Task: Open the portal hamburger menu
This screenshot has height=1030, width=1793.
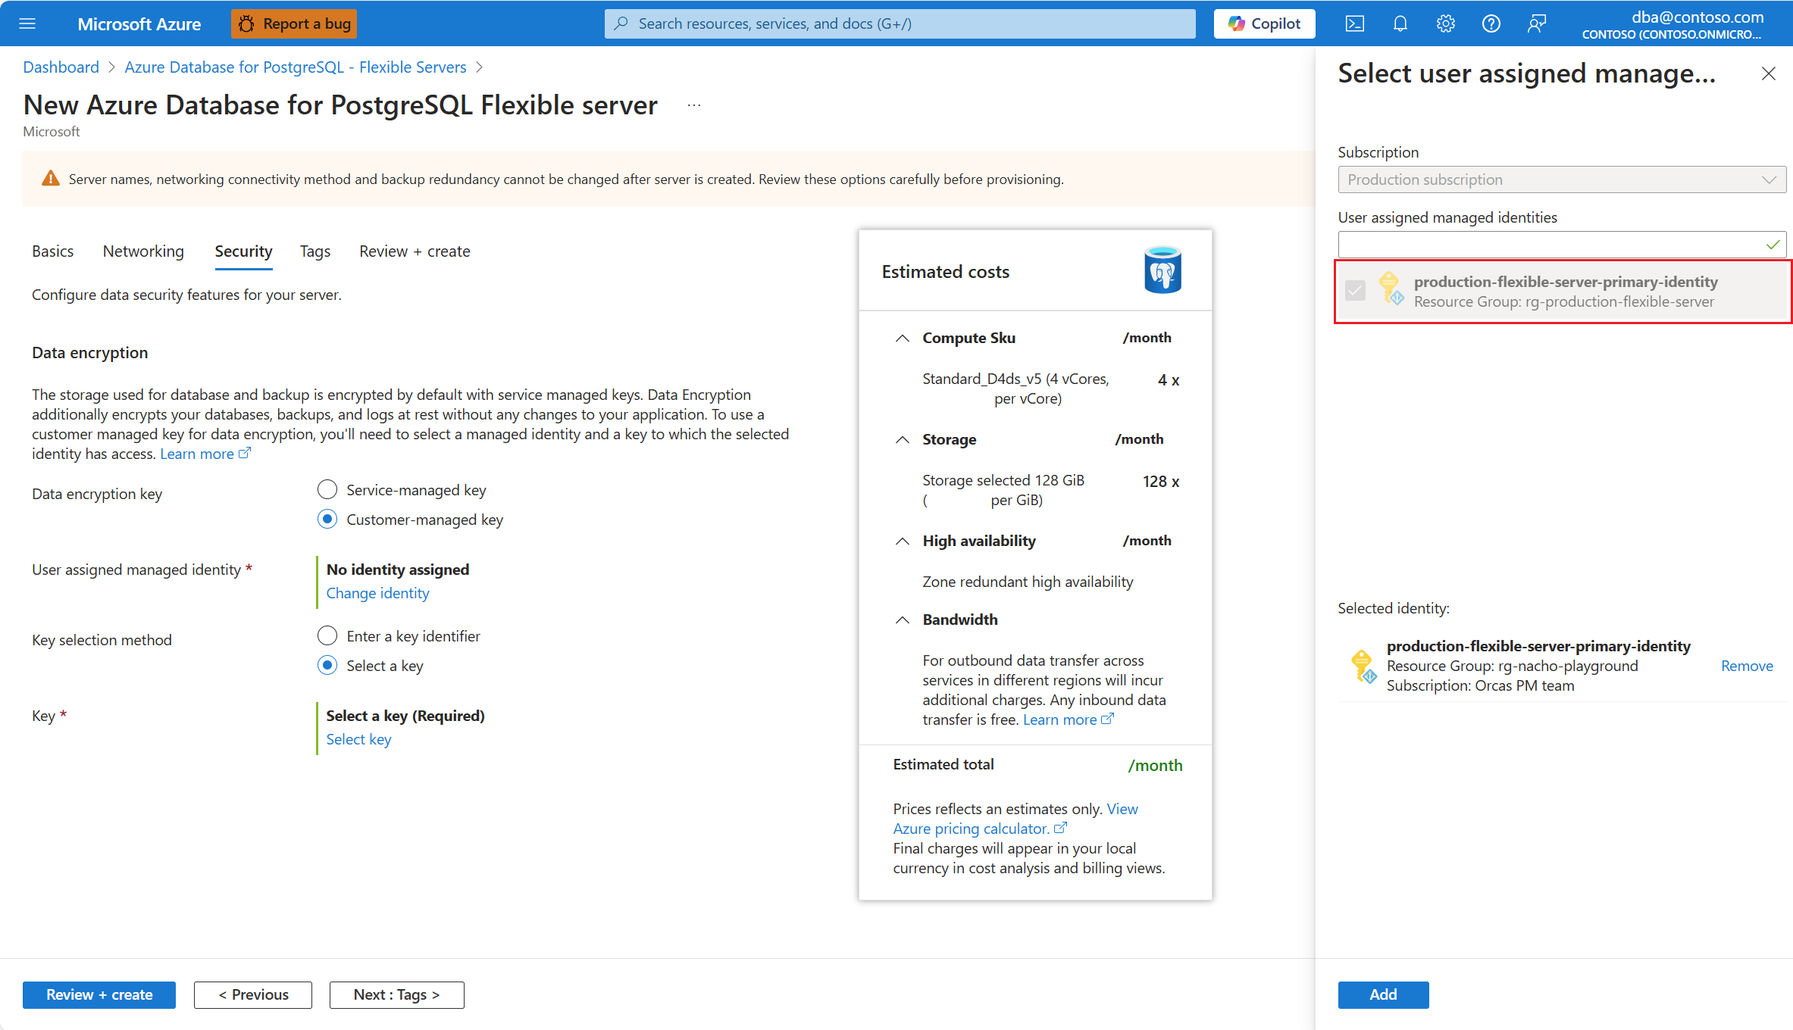Action: click(x=27, y=23)
